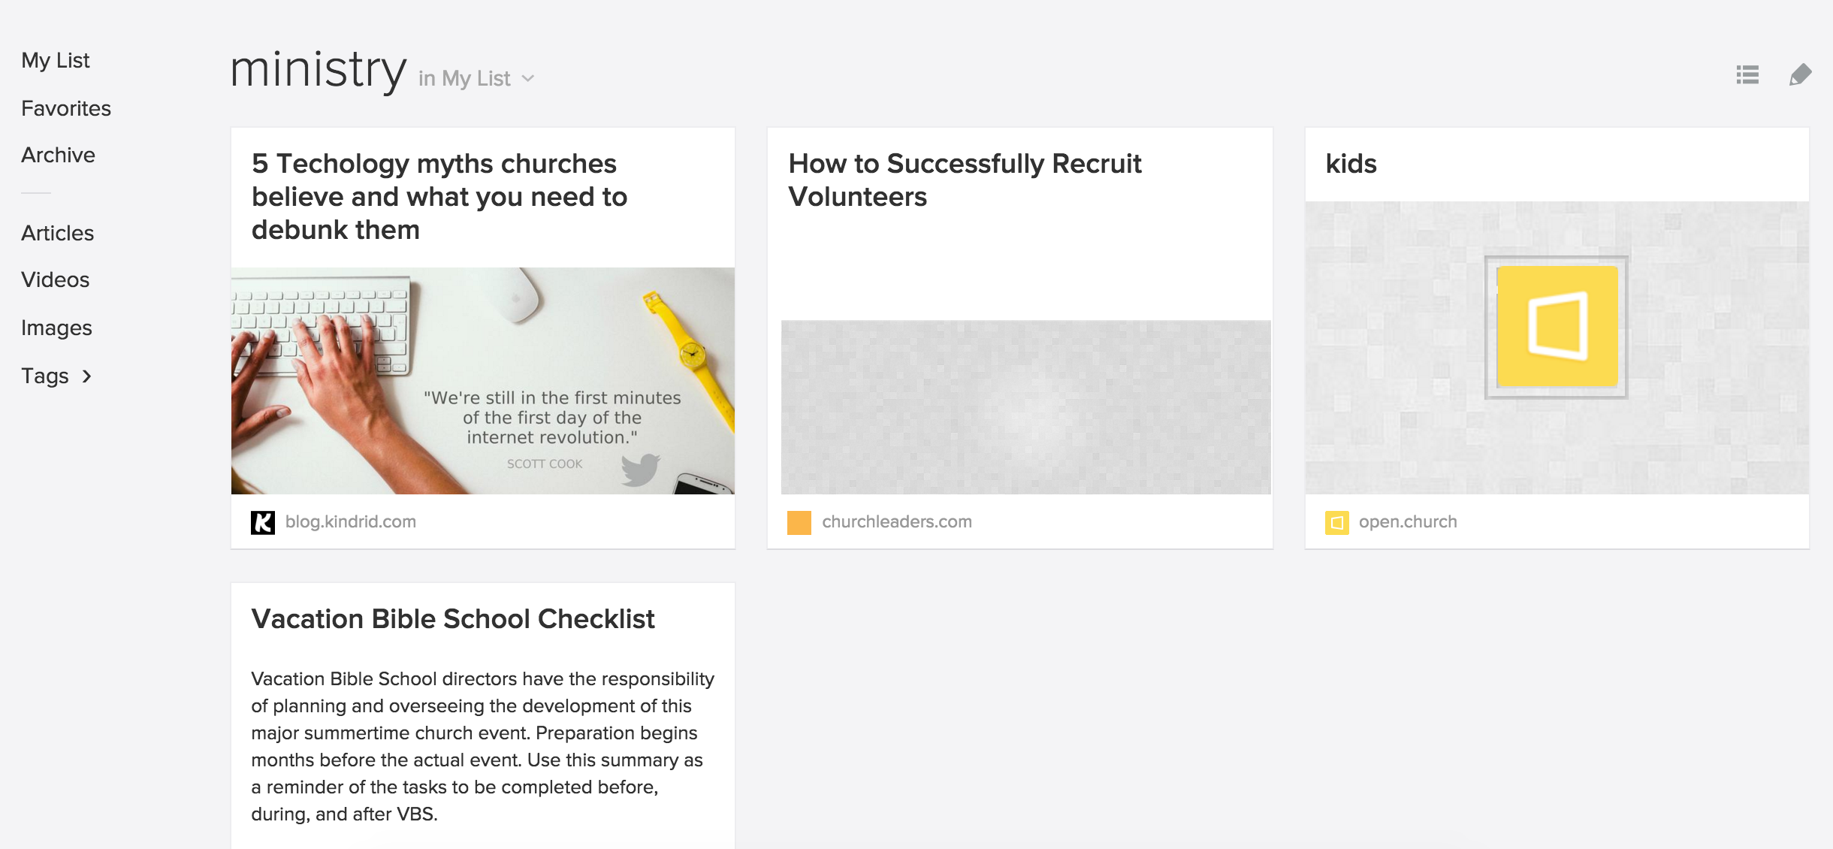This screenshot has height=849, width=1833.
Task: Filter by Articles
Action: [x=57, y=233]
